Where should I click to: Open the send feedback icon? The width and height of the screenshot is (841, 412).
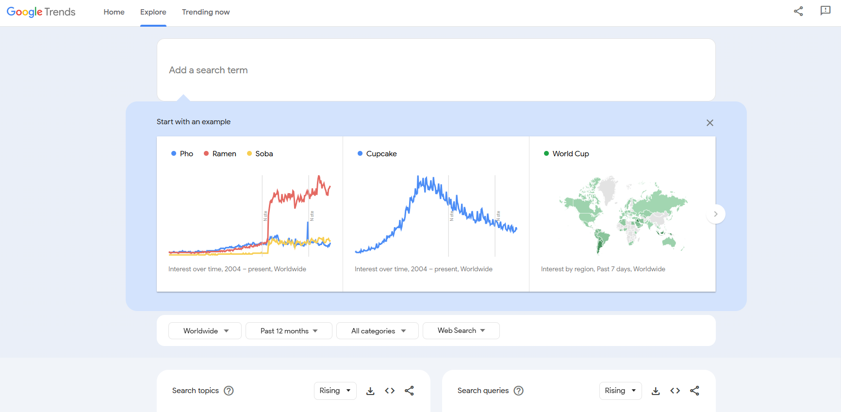(x=825, y=11)
